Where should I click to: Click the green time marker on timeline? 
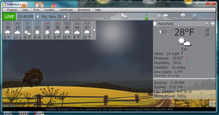point(146,19)
